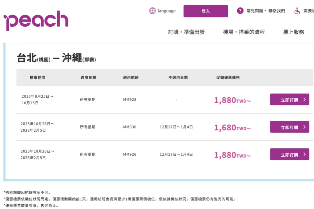Click flight number MM926
314x209 pixels.
click(x=130, y=154)
